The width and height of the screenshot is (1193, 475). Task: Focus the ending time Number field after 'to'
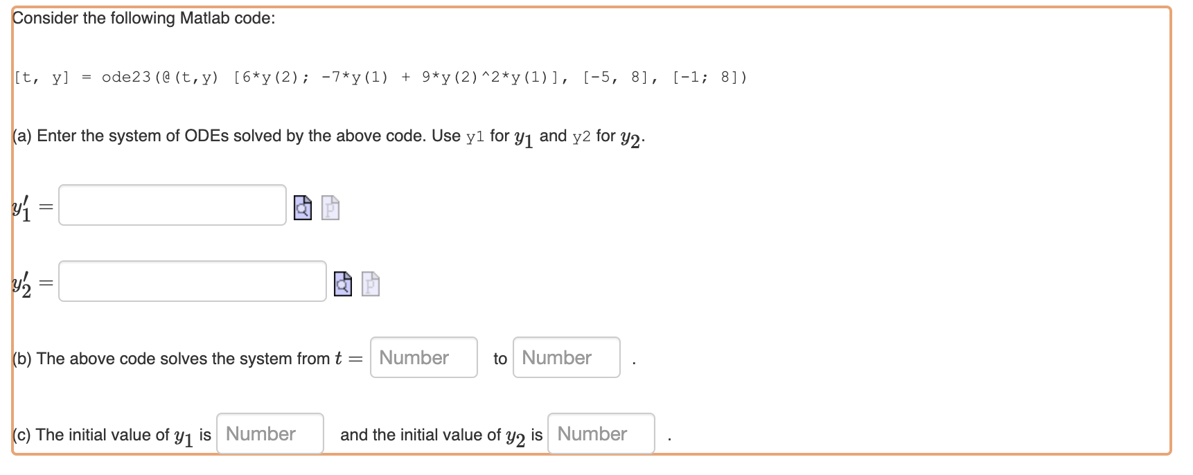coord(566,357)
